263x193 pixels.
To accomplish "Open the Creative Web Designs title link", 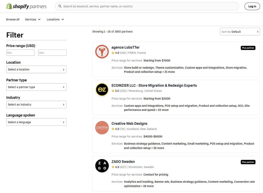I will click(129, 123).
